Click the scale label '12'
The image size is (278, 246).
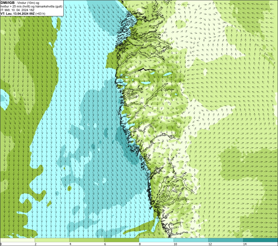tap(210, 244)
